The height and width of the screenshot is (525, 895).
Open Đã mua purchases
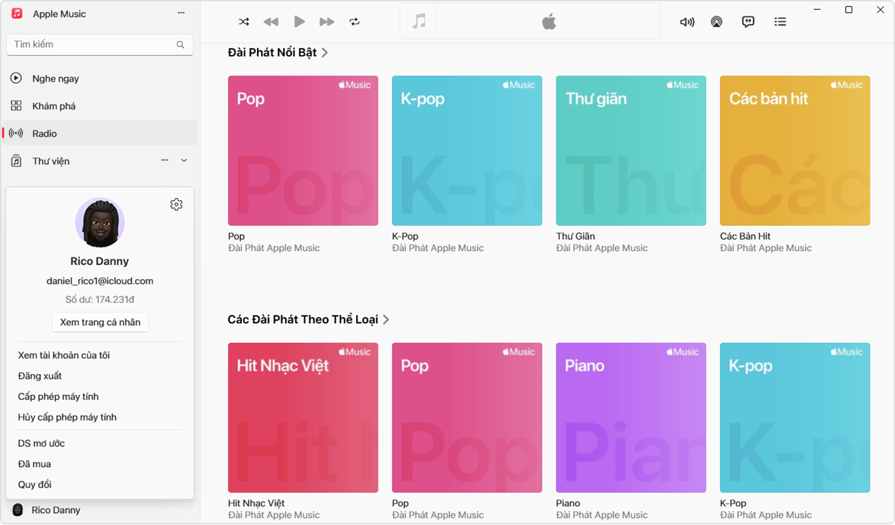(35, 464)
